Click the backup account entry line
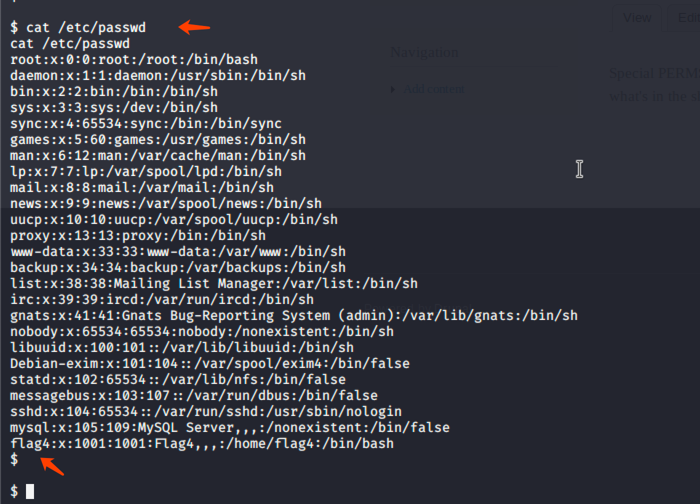The image size is (700, 504). click(x=178, y=267)
